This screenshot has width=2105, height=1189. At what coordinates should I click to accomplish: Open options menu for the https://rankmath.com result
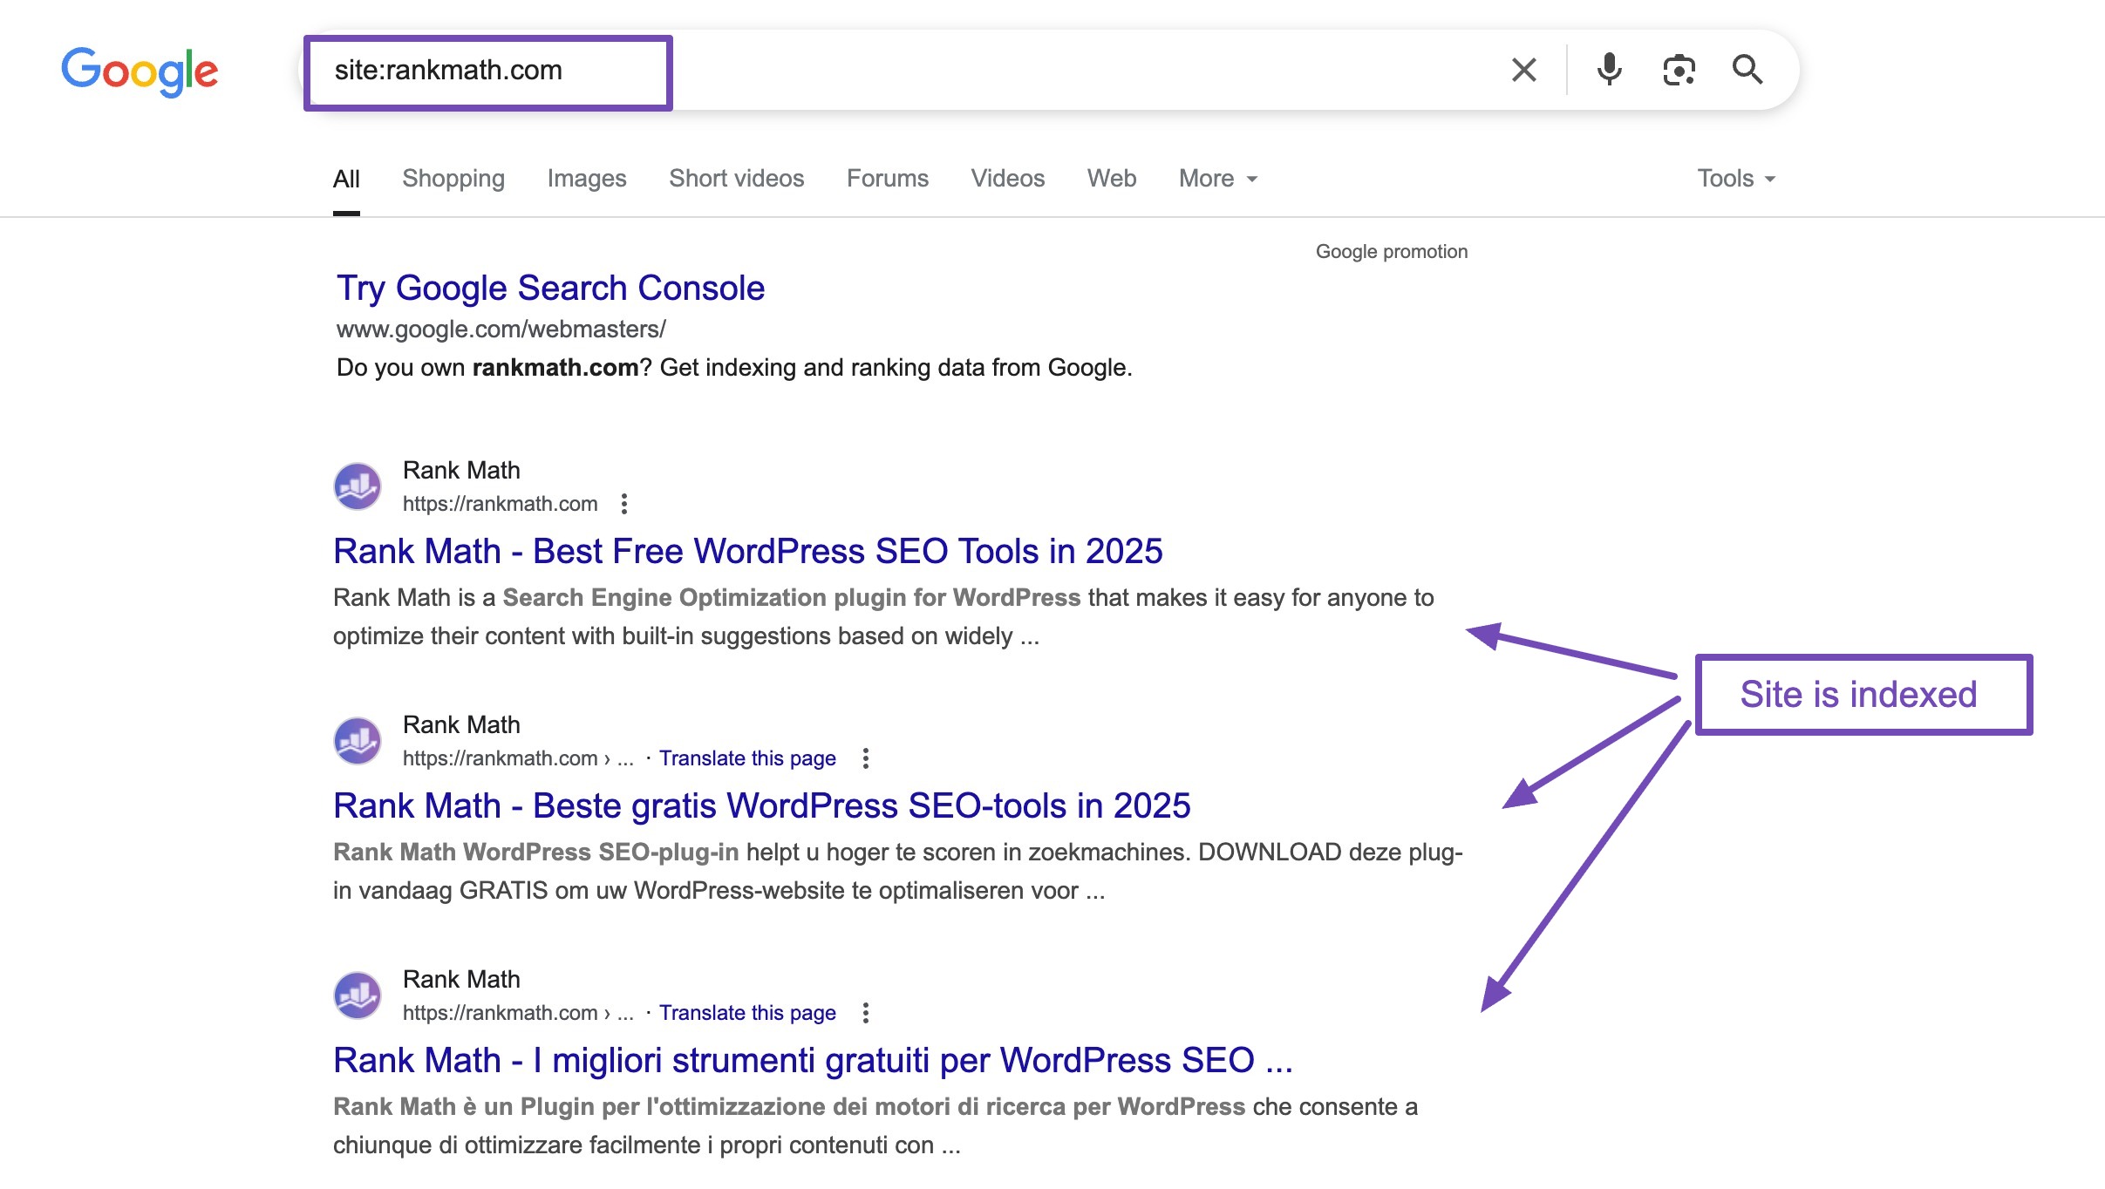[x=624, y=504]
